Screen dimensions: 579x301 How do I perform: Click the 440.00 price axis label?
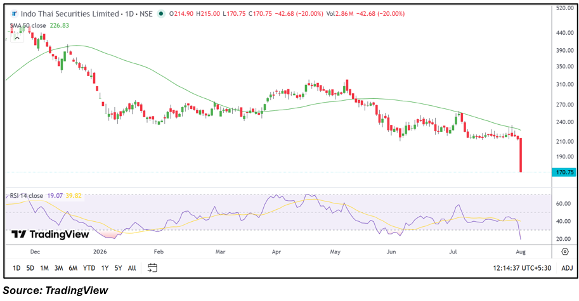(x=564, y=33)
